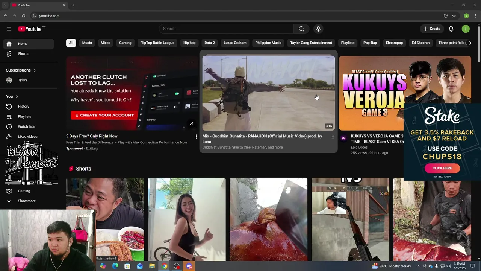Bookmark this page with the star
Image resolution: width=481 pixels, height=271 pixels.
point(454,16)
